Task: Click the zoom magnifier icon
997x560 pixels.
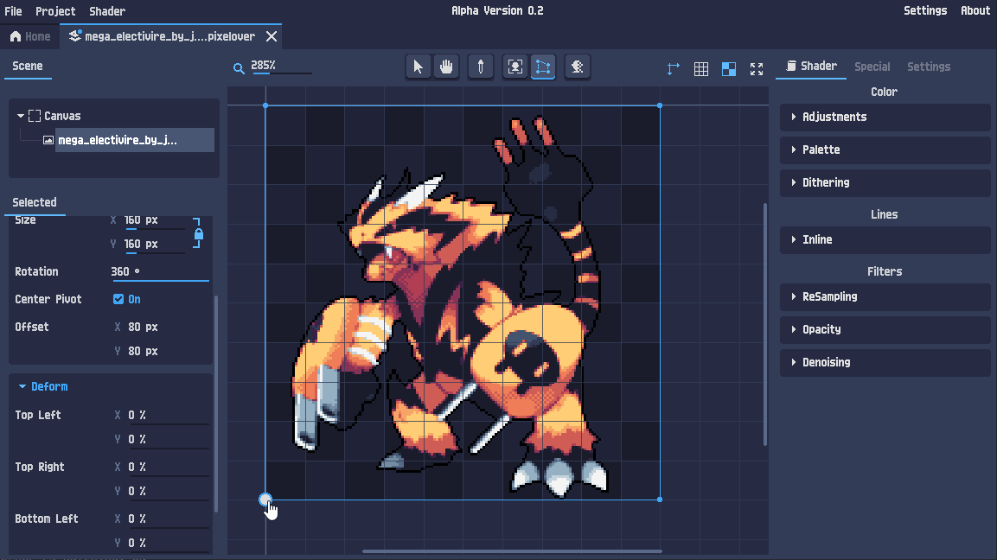Action: click(x=239, y=68)
